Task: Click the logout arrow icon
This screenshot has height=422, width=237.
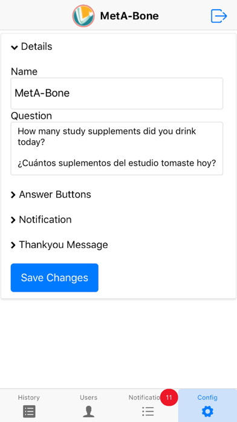Action: 219,16
